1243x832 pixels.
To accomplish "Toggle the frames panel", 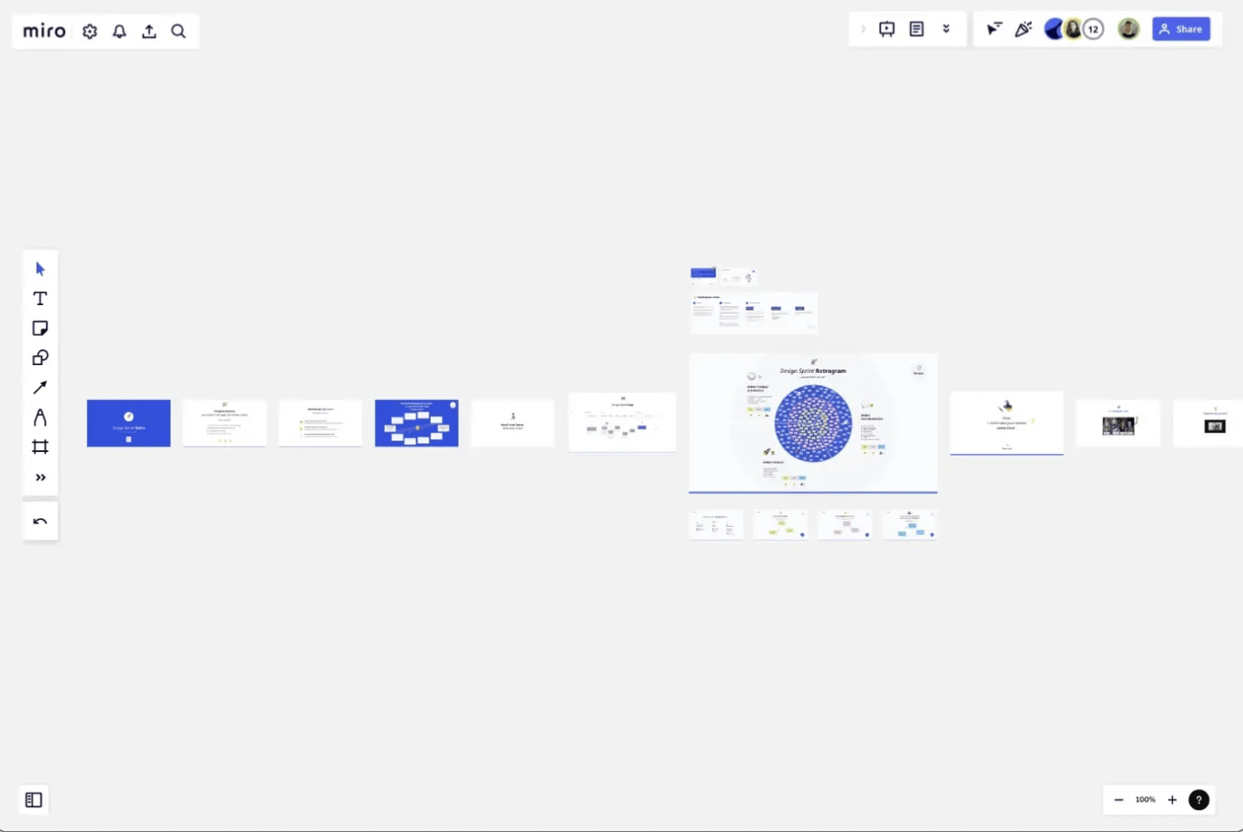I will pos(33,799).
